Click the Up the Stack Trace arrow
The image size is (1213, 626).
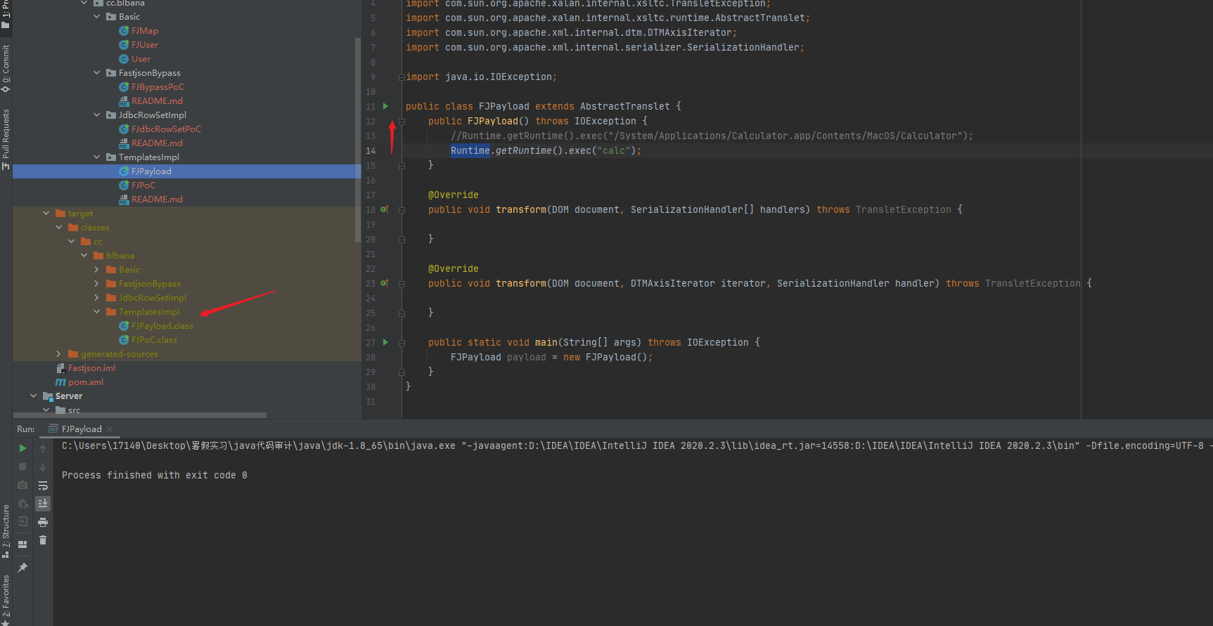tap(43, 448)
